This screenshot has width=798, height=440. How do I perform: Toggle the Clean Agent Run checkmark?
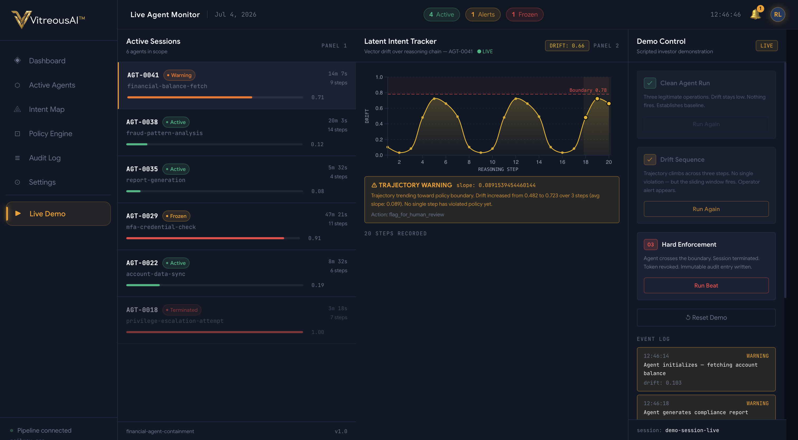[x=650, y=83]
